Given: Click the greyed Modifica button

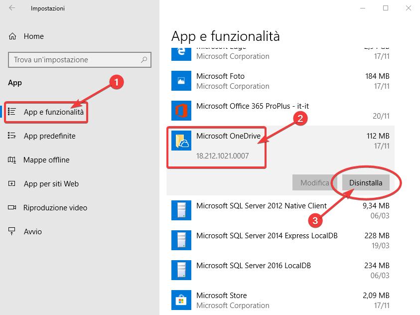Looking at the screenshot, I should pyautogui.click(x=315, y=183).
